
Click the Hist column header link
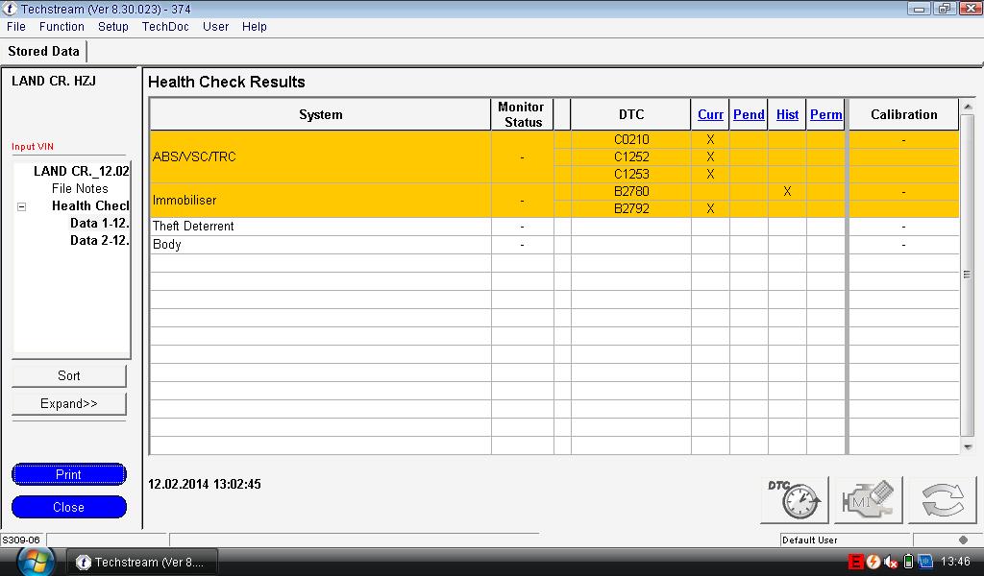pos(787,114)
